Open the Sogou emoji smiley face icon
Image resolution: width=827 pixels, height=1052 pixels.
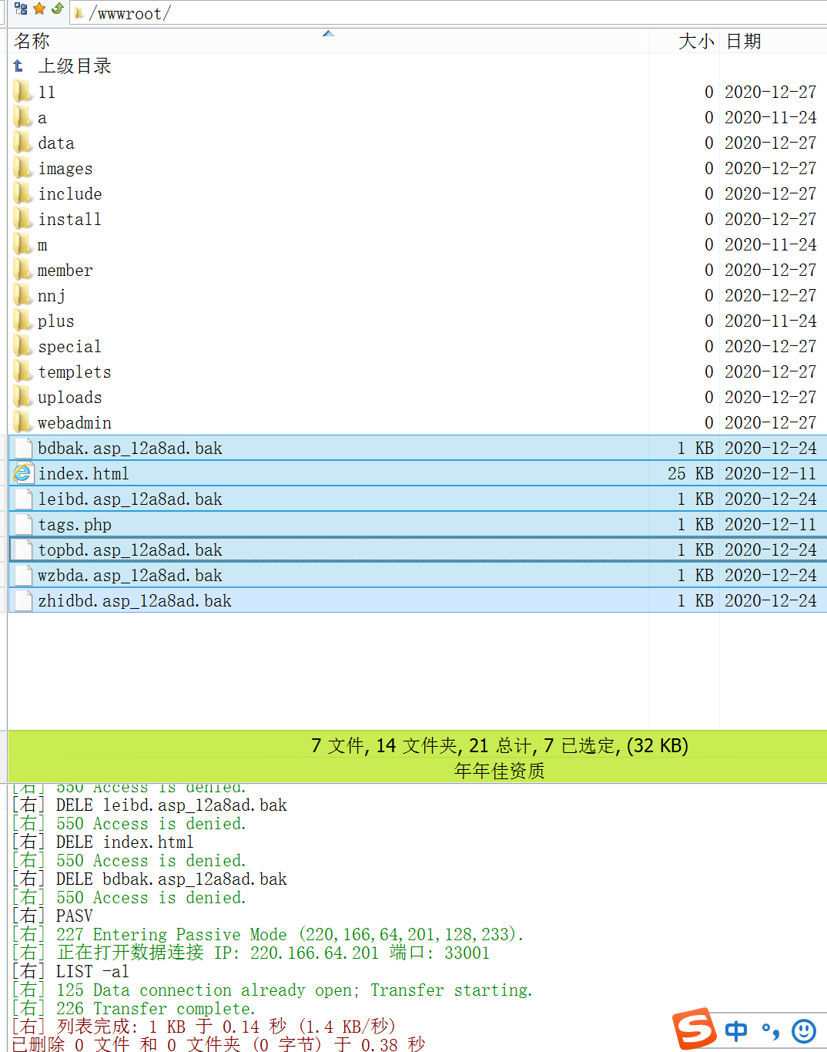[x=804, y=1030]
